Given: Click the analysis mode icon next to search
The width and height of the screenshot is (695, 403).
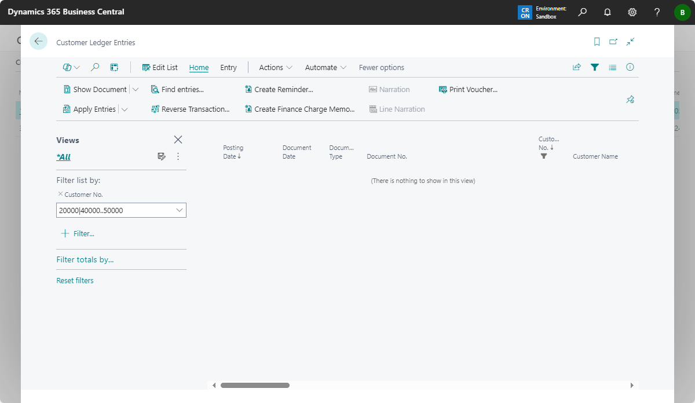Looking at the screenshot, I should tap(114, 67).
